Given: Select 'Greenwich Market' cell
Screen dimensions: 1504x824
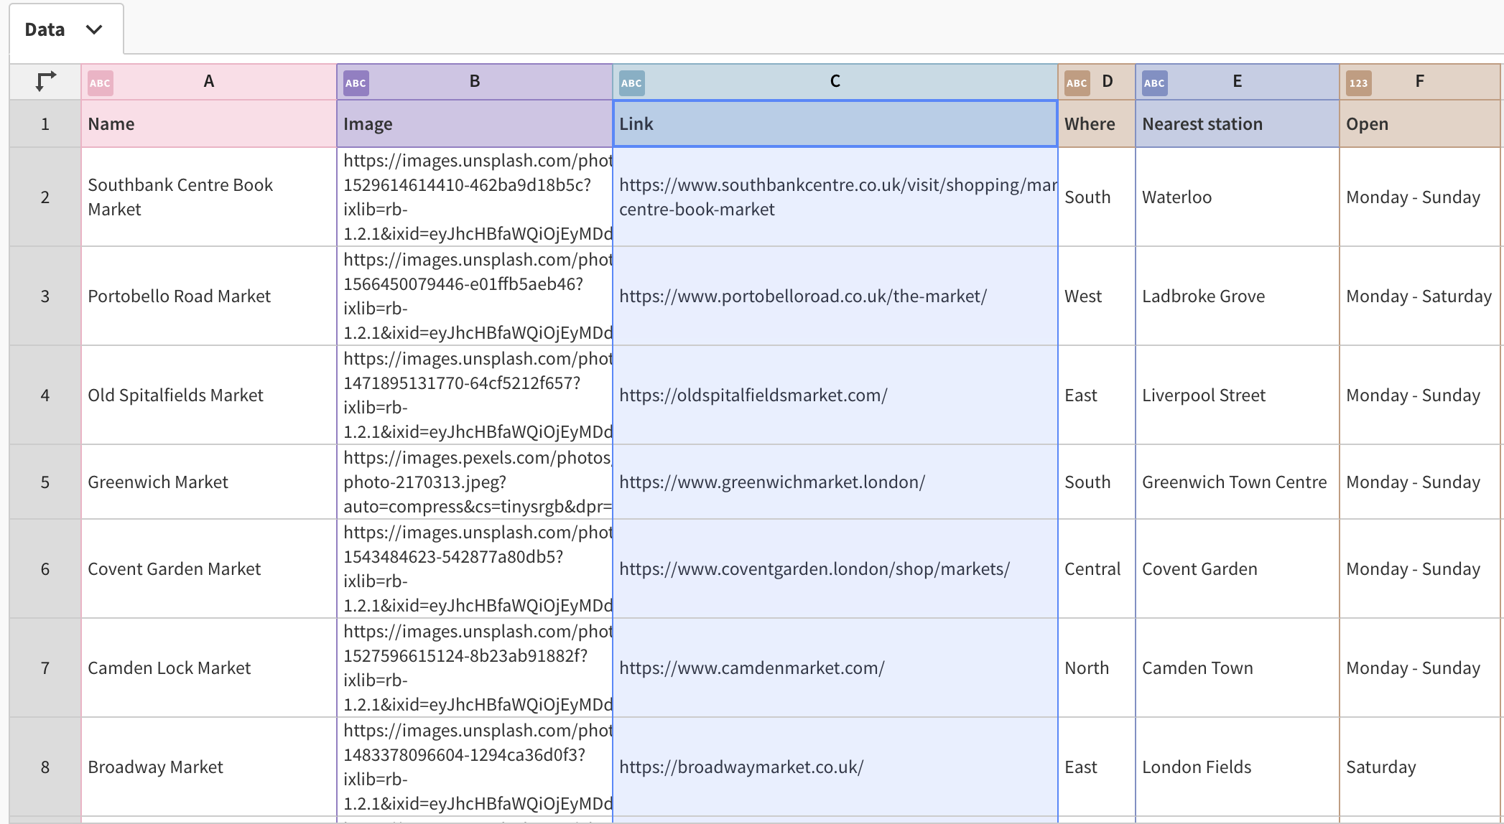Looking at the screenshot, I should click(x=209, y=482).
